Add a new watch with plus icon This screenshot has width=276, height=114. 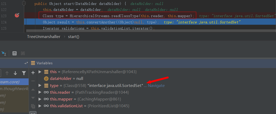click(x=33, y=73)
